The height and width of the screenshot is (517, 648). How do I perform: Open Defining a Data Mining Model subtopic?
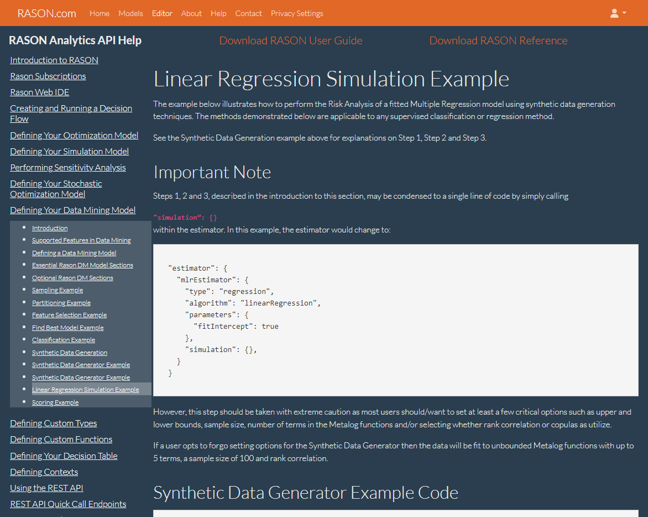pyautogui.click(x=75, y=253)
